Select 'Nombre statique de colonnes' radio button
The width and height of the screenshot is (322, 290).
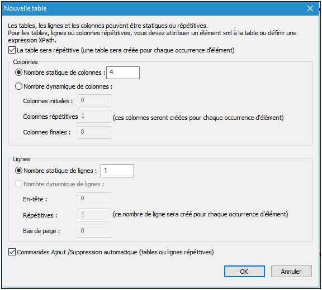click(x=18, y=72)
